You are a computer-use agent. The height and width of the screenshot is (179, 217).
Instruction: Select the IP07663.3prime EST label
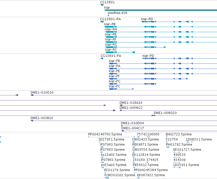coord(112,150)
